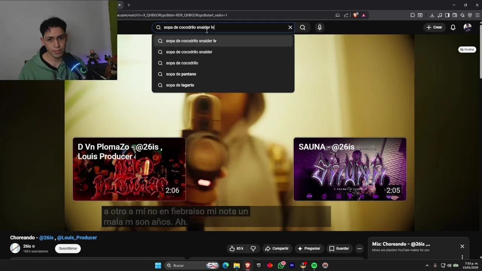Screen dimensions: 482x271
Task: Start voice search with microphone icon
Action: click(x=319, y=27)
